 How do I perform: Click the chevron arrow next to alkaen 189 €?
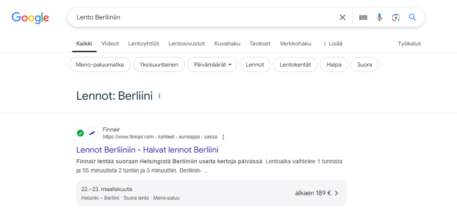(x=337, y=193)
